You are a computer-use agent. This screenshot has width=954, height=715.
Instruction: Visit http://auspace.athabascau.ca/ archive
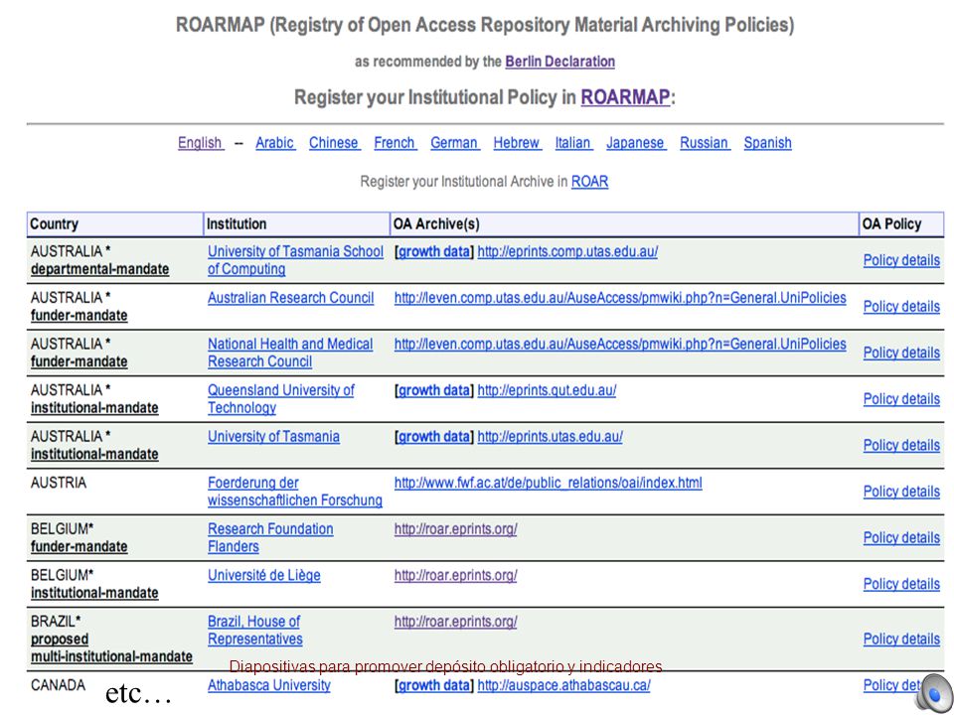pos(564,685)
